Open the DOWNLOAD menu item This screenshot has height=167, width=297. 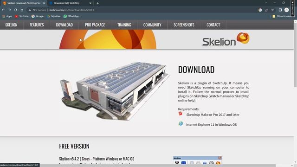(64, 25)
